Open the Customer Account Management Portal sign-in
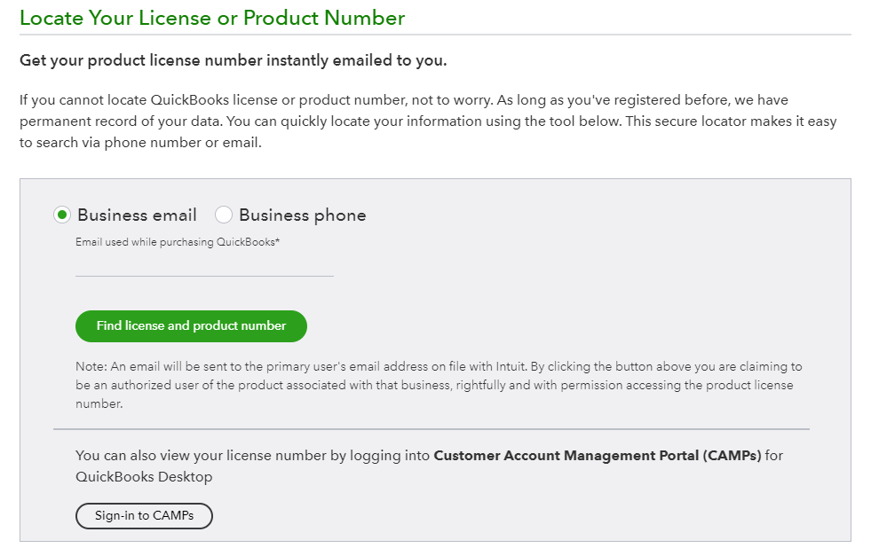Viewport: 871px width, 548px height. (x=144, y=515)
